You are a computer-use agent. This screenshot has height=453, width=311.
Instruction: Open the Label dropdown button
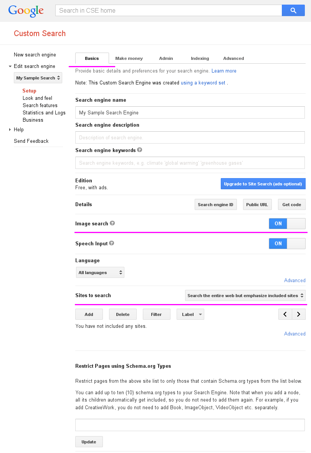190,314
